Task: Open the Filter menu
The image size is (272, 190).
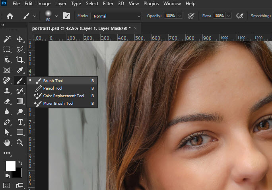Action: tap(108, 4)
